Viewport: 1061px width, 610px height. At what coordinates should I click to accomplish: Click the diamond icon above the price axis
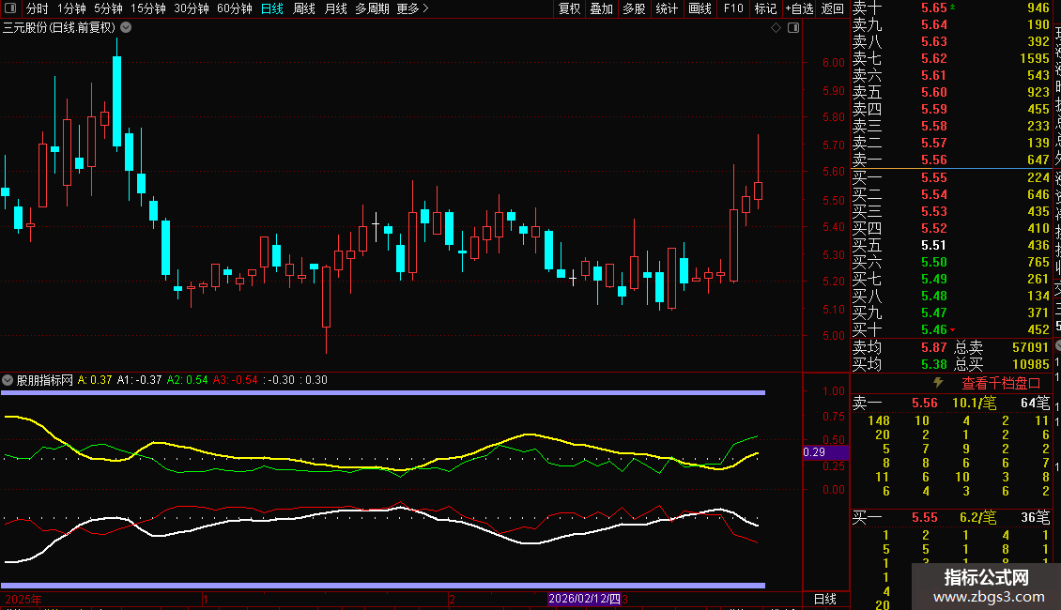tap(777, 28)
